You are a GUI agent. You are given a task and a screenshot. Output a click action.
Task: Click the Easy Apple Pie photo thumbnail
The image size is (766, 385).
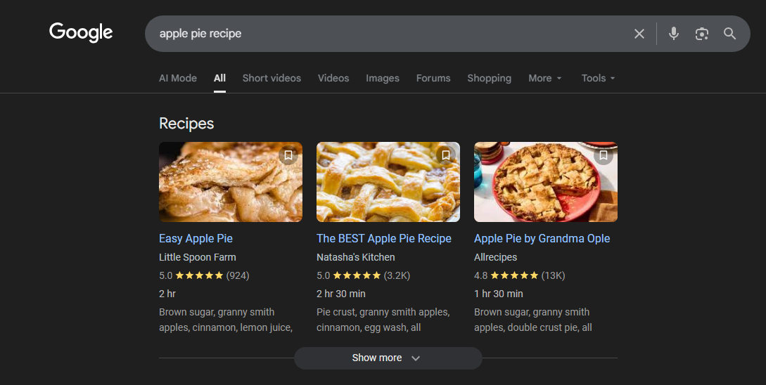coord(231,182)
